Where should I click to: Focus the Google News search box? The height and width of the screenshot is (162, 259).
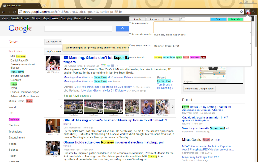[76, 29]
